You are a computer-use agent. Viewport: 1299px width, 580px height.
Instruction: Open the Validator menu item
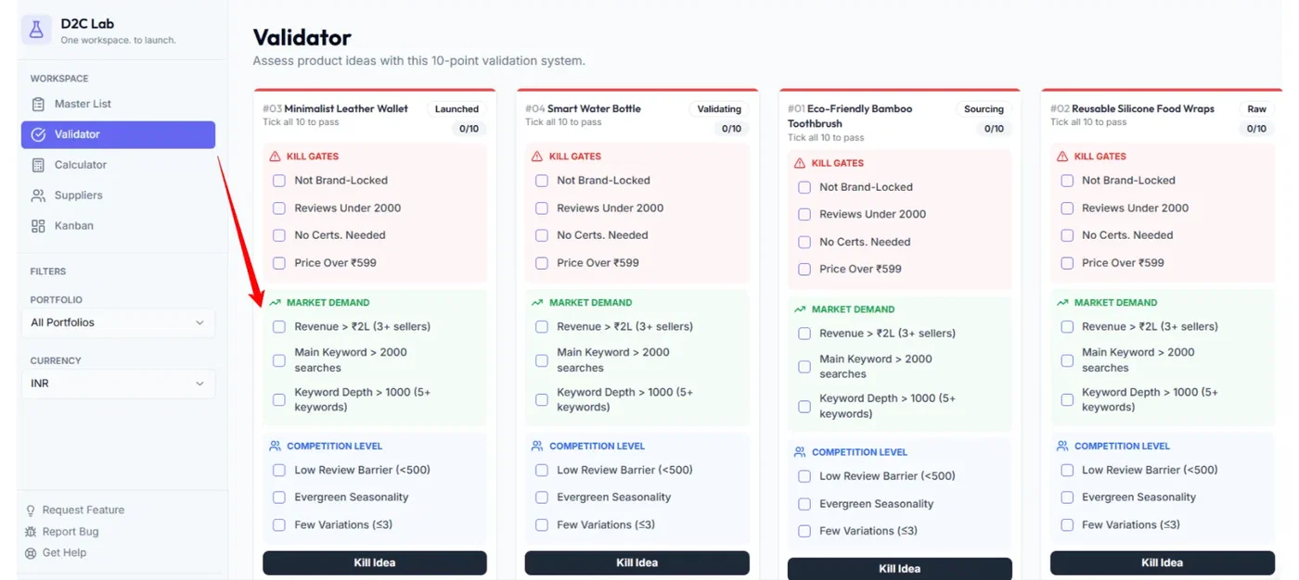[x=118, y=134]
